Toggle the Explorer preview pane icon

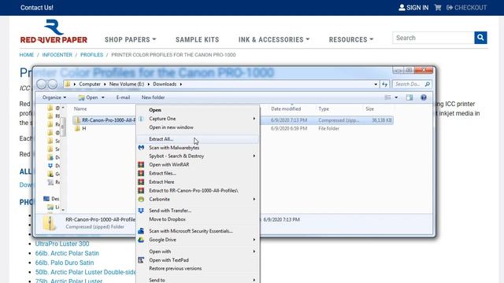[409, 97]
